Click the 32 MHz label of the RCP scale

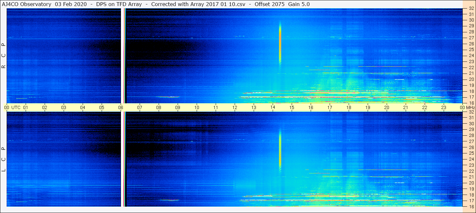[x=471, y=9]
